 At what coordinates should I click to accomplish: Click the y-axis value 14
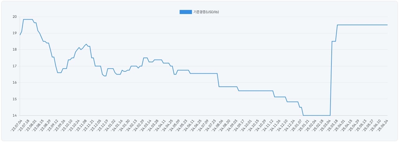(x=14, y=116)
